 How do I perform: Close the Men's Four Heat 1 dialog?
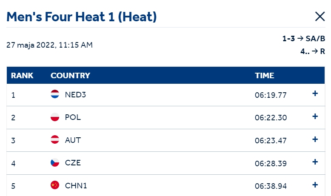click(320, 17)
